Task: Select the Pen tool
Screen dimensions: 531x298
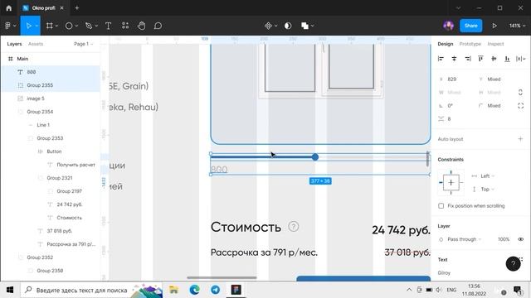Action: (x=89, y=26)
